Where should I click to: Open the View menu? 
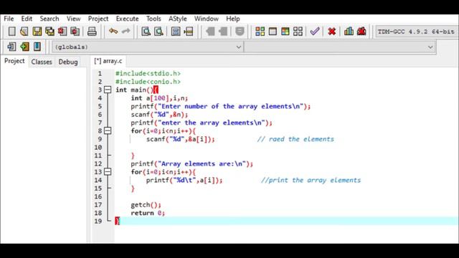[73, 19]
